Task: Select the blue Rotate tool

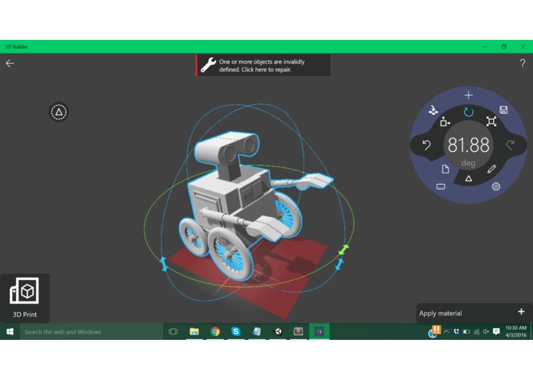Action: [469, 112]
